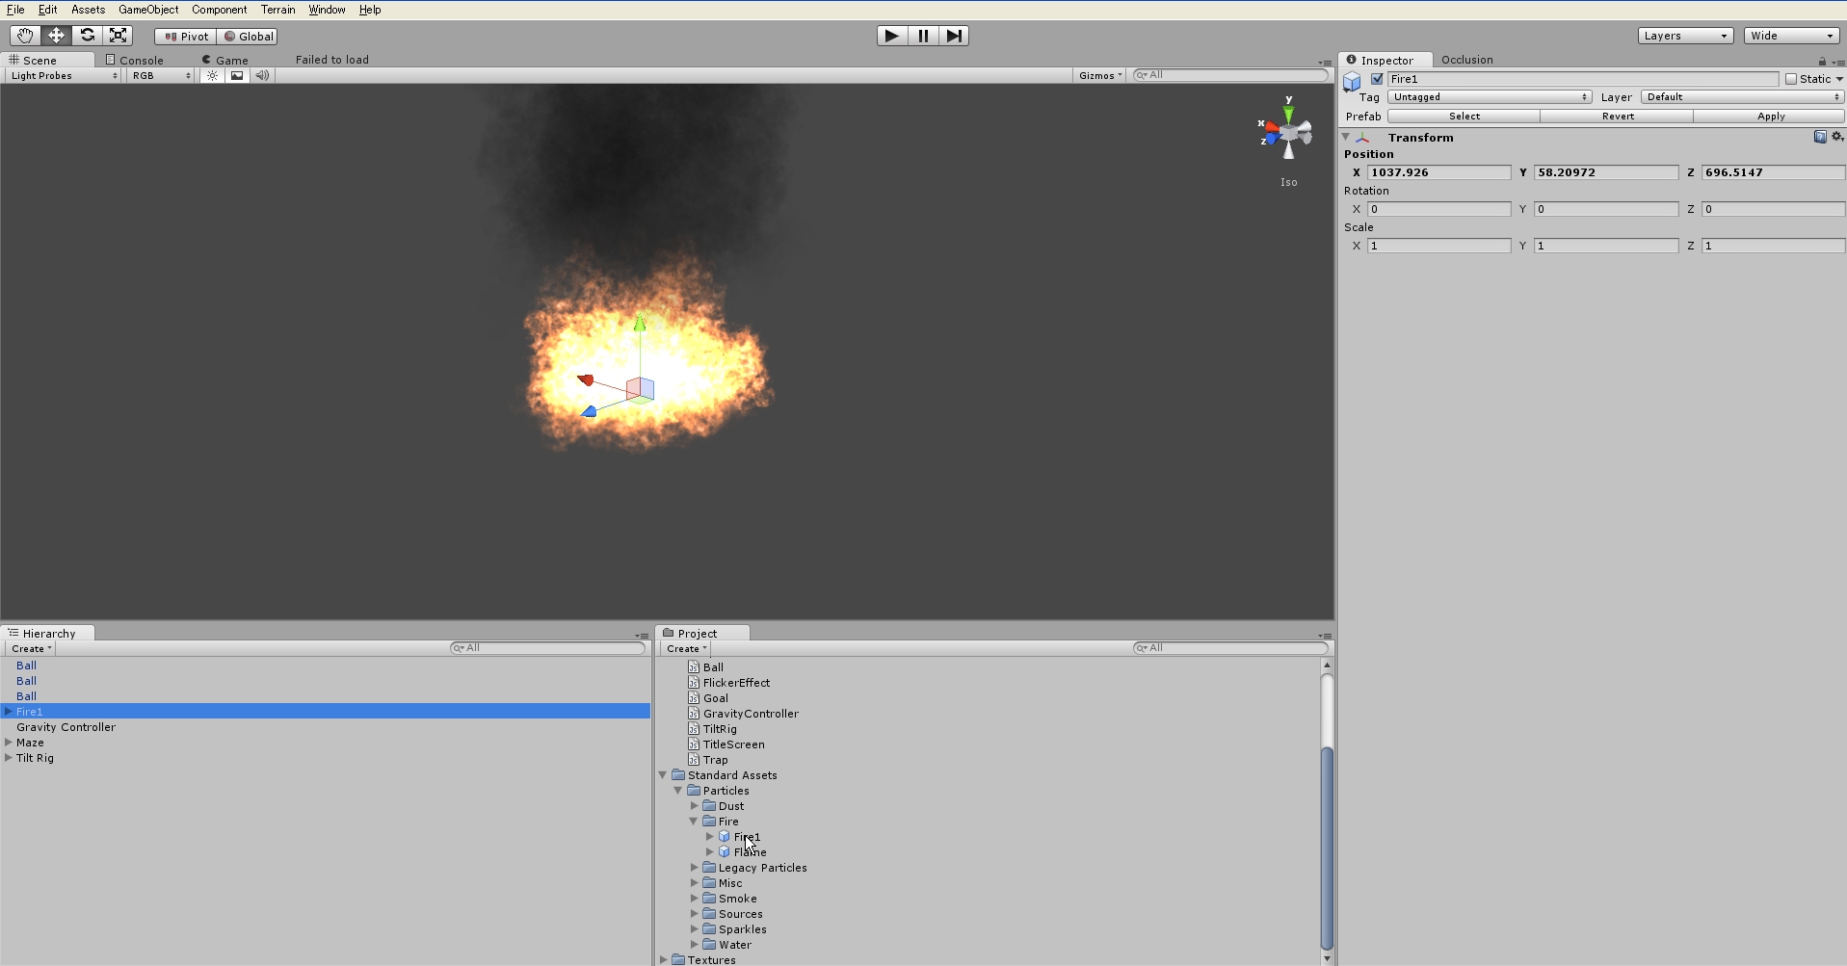Image resolution: width=1847 pixels, height=966 pixels.
Task: Click the Pause button
Action: point(923,36)
